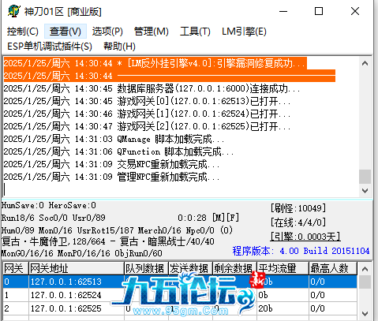Viewport: 378px width, 321px height.
Task: Click the gateway table scrollbar thumb
Action: click(365, 282)
